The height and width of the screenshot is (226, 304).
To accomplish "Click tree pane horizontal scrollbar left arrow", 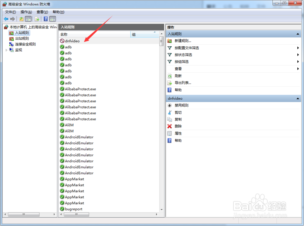I will (5, 214).
